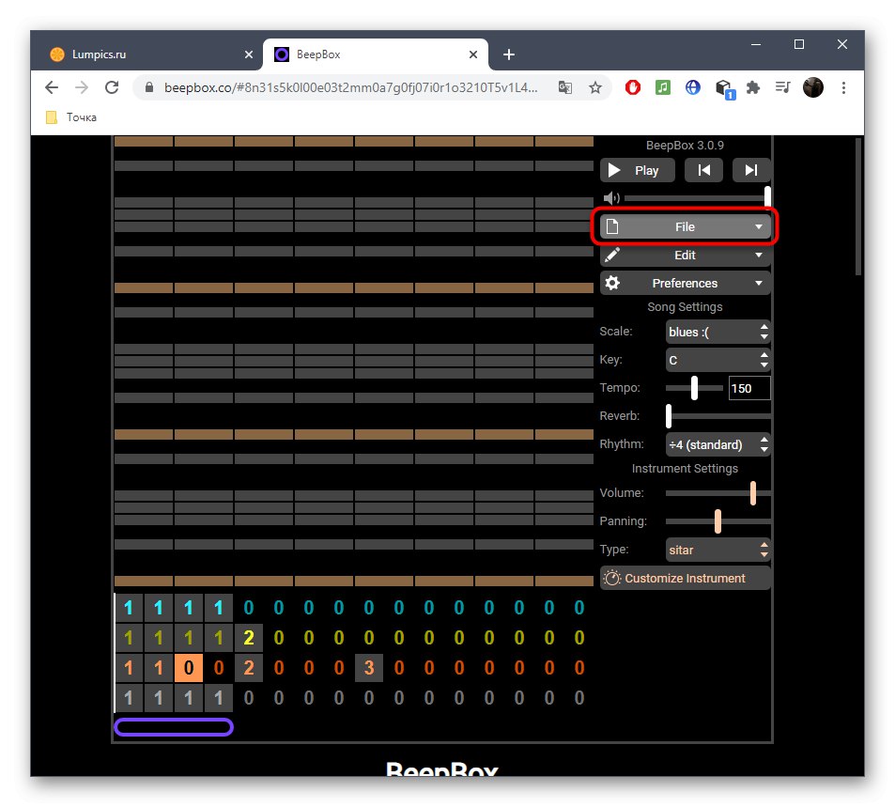Click the Tempo value field 150
Screen dimensions: 895x807
[749, 388]
